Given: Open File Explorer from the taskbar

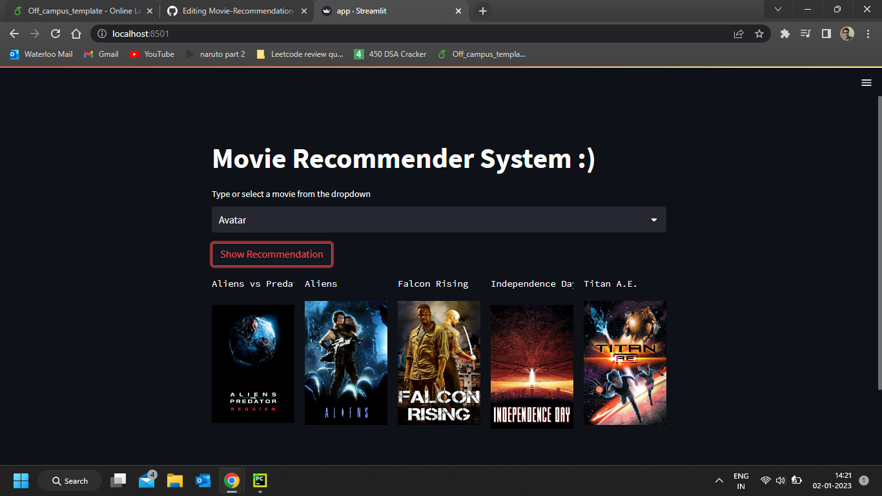Looking at the screenshot, I should [x=175, y=480].
